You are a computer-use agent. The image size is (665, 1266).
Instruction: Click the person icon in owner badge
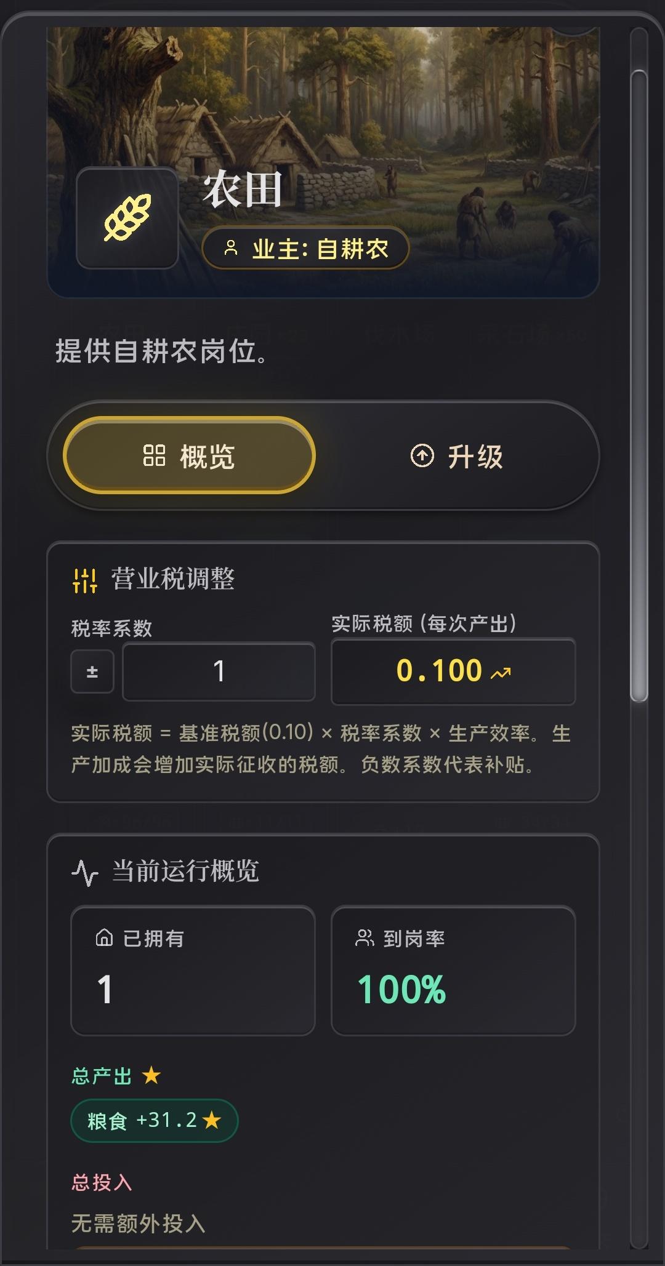(x=231, y=248)
